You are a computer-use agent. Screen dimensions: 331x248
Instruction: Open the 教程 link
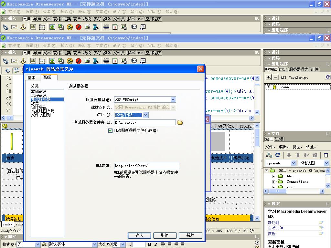pos(272,234)
